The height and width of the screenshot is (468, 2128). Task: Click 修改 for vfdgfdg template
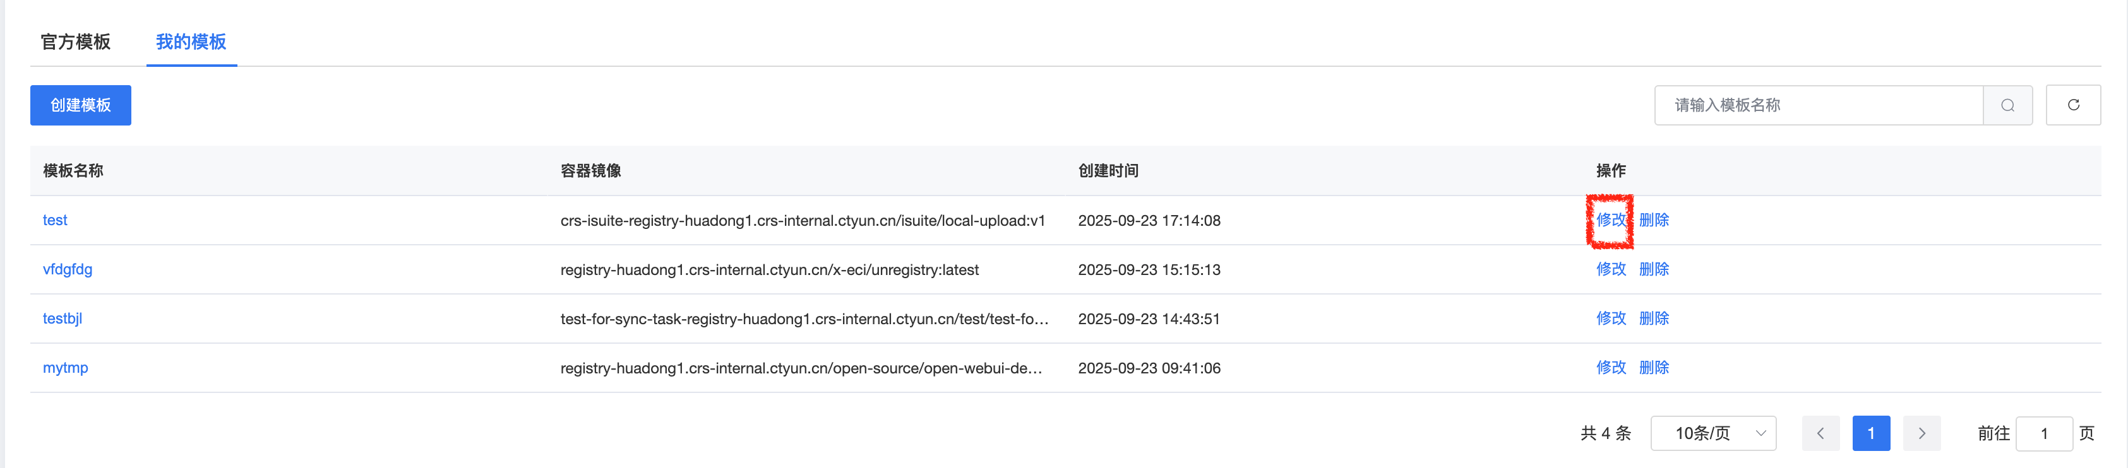coord(1610,269)
